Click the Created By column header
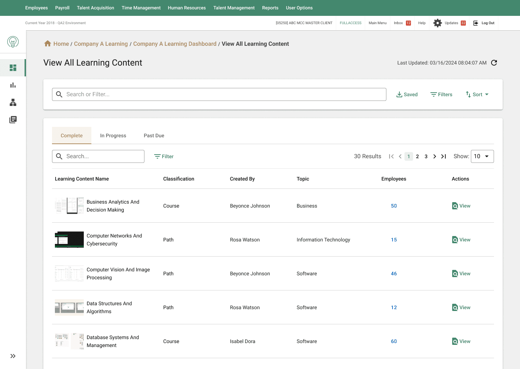 242,179
